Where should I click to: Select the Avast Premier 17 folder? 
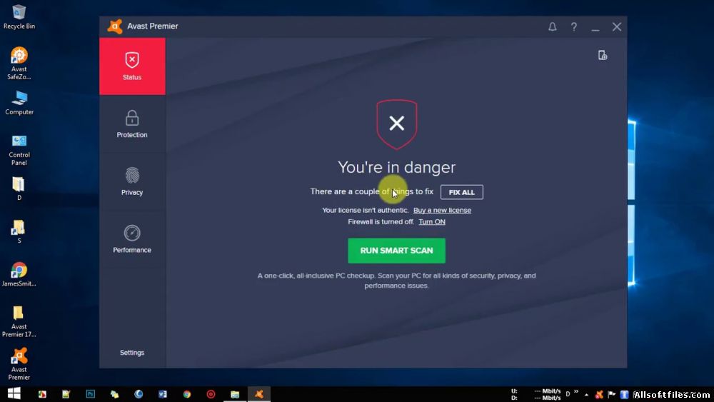19,321
